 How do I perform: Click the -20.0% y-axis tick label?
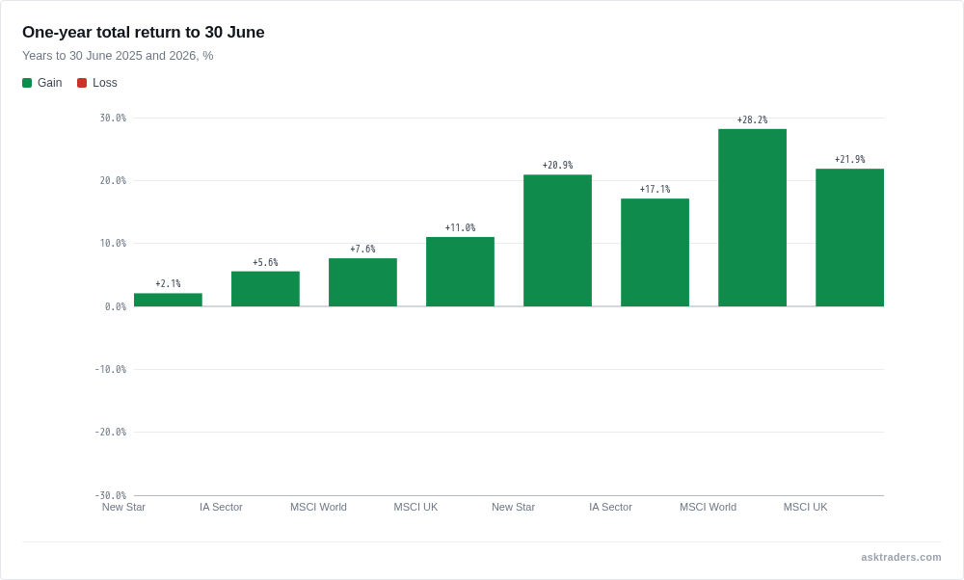(x=111, y=432)
